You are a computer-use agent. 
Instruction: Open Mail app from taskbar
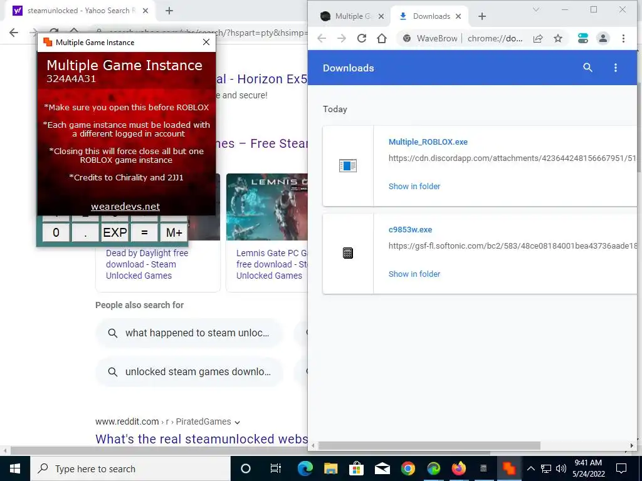pyautogui.click(x=382, y=468)
